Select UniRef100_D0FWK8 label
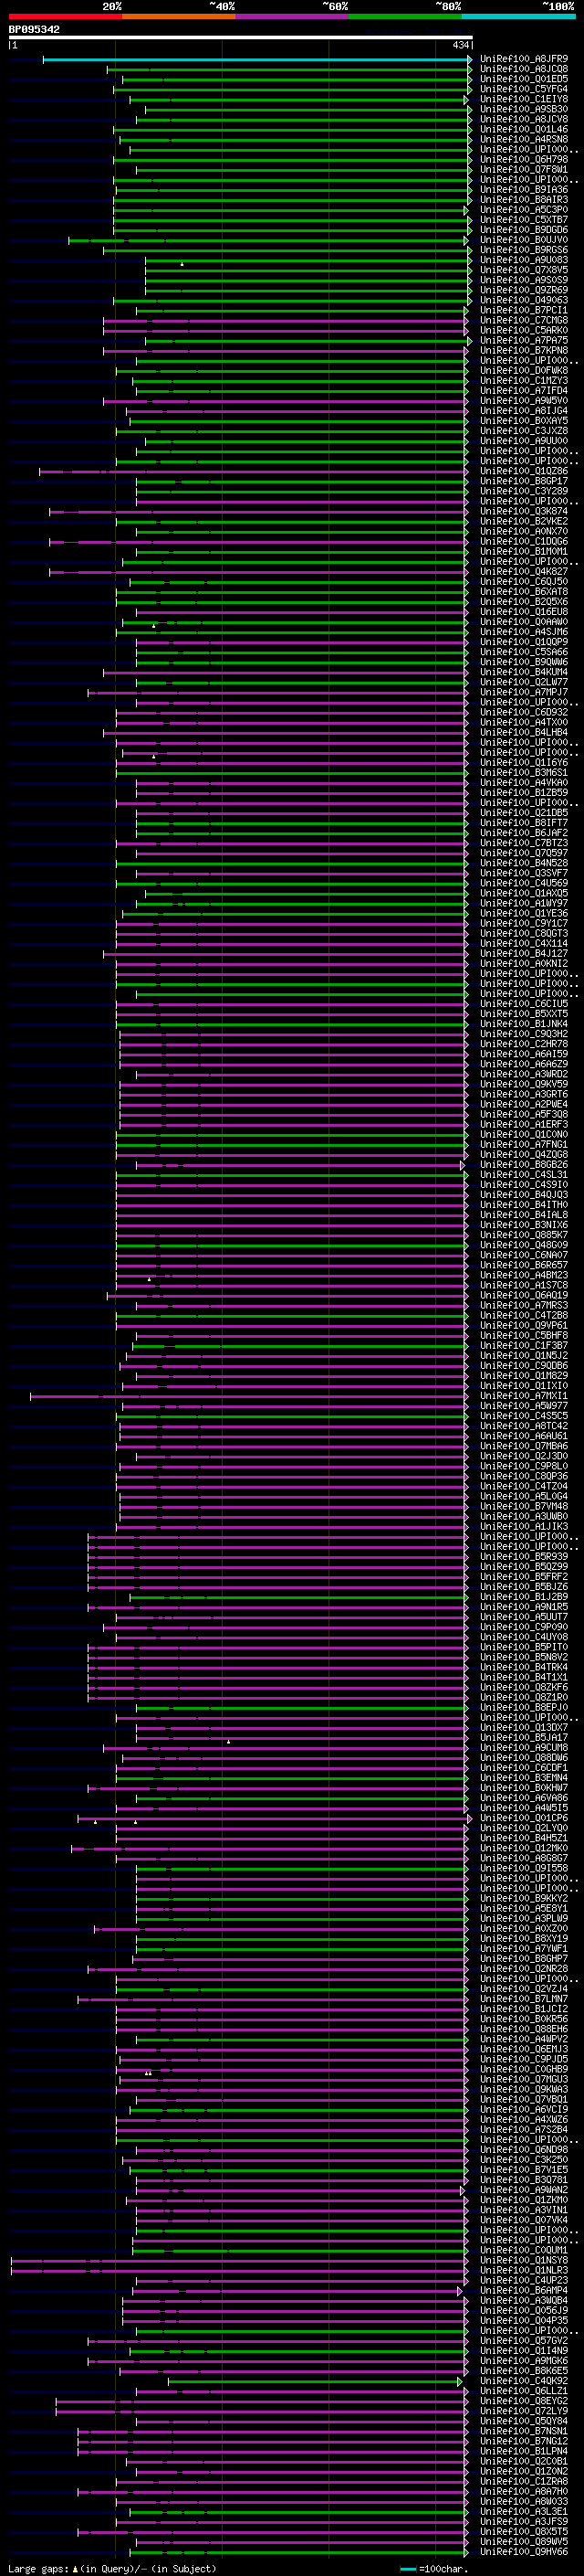The image size is (584, 2576). click(524, 370)
